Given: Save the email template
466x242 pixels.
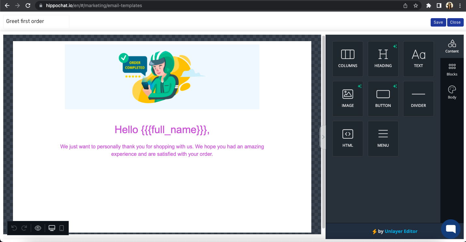Looking at the screenshot, I should [438, 22].
